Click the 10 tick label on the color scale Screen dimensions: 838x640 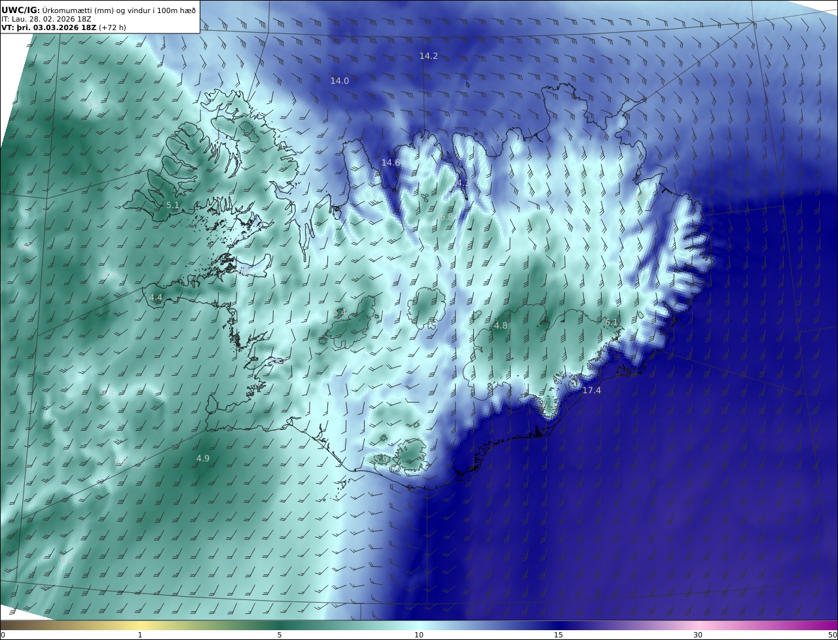pyautogui.click(x=419, y=635)
